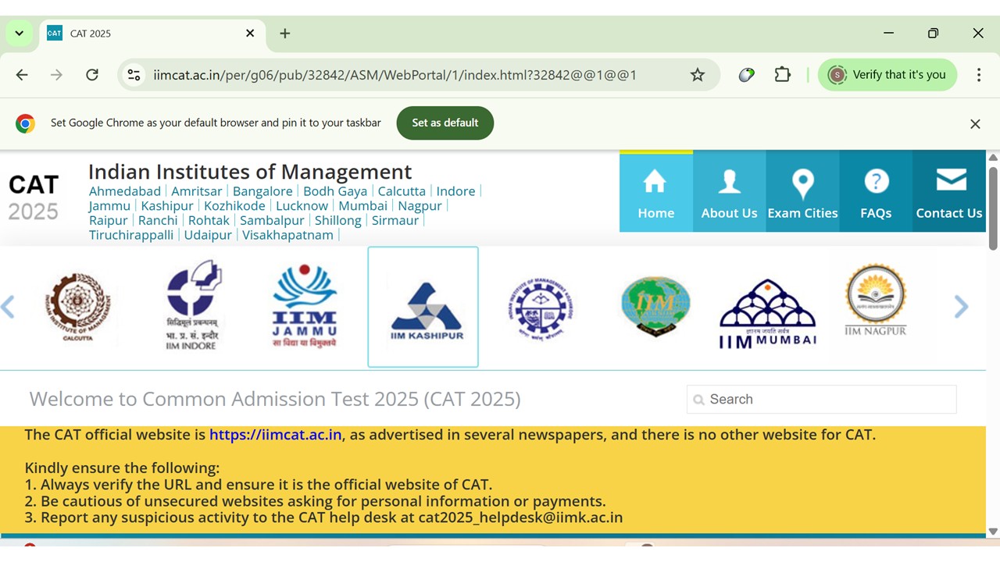Open the FAQs question mark icon
The width and height of the screenshot is (1000, 562).
click(876, 183)
